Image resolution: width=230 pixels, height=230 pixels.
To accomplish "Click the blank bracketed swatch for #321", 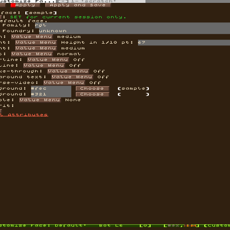I will pos(133,94).
